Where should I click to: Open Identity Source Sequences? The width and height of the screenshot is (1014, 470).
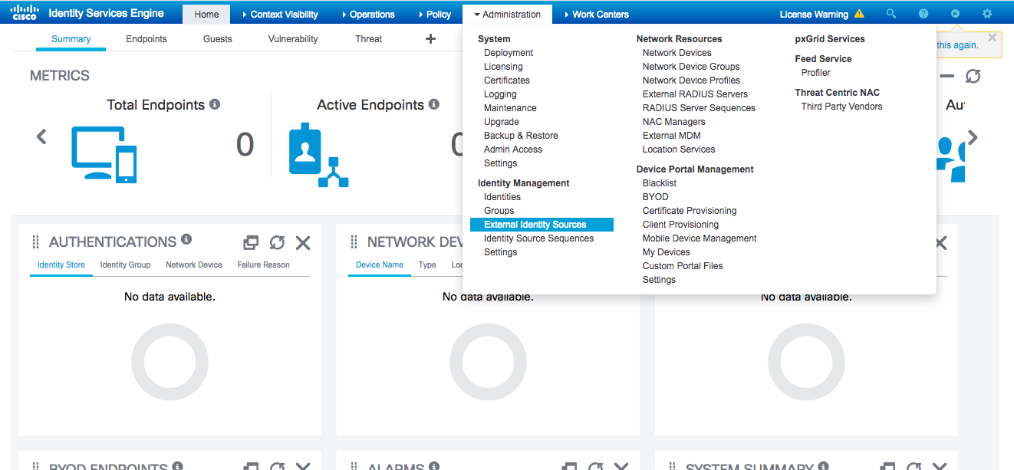(539, 238)
